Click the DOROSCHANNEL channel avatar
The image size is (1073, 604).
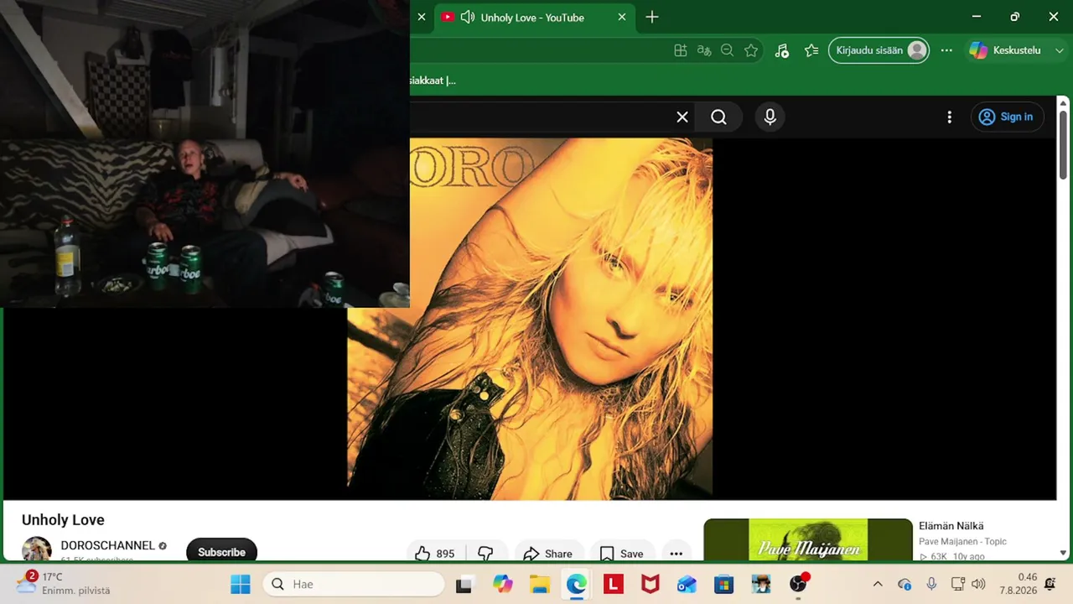coord(37,549)
